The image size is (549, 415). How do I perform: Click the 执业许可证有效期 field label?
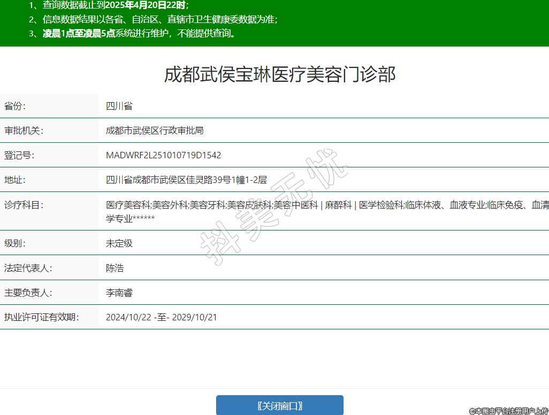tap(41, 317)
